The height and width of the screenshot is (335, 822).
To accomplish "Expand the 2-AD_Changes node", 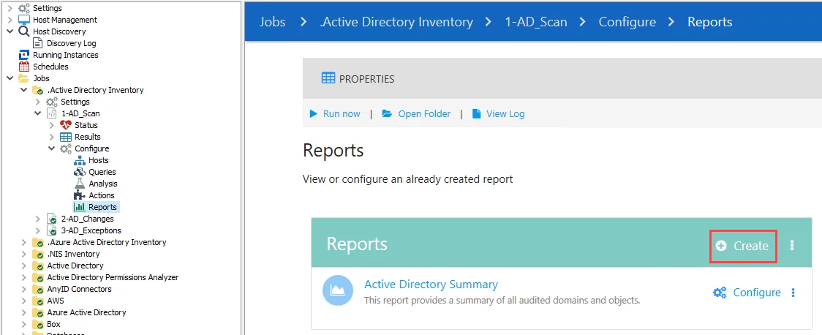I will pyautogui.click(x=38, y=219).
